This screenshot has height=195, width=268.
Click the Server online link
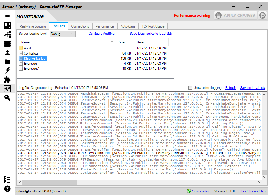pyautogui.click(x=201, y=191)
